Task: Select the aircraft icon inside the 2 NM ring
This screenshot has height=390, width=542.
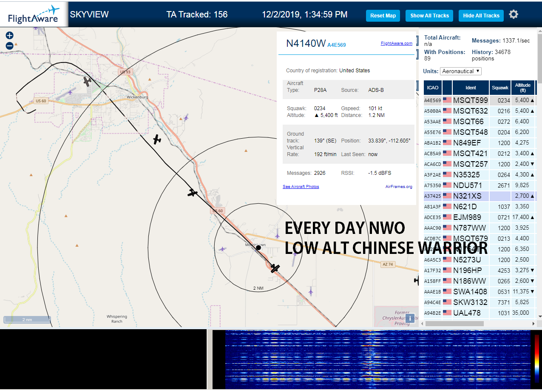Action: coord(275,268)
